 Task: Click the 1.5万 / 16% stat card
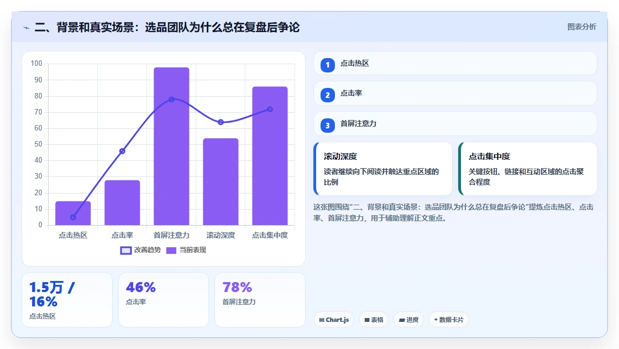[67, 300]
